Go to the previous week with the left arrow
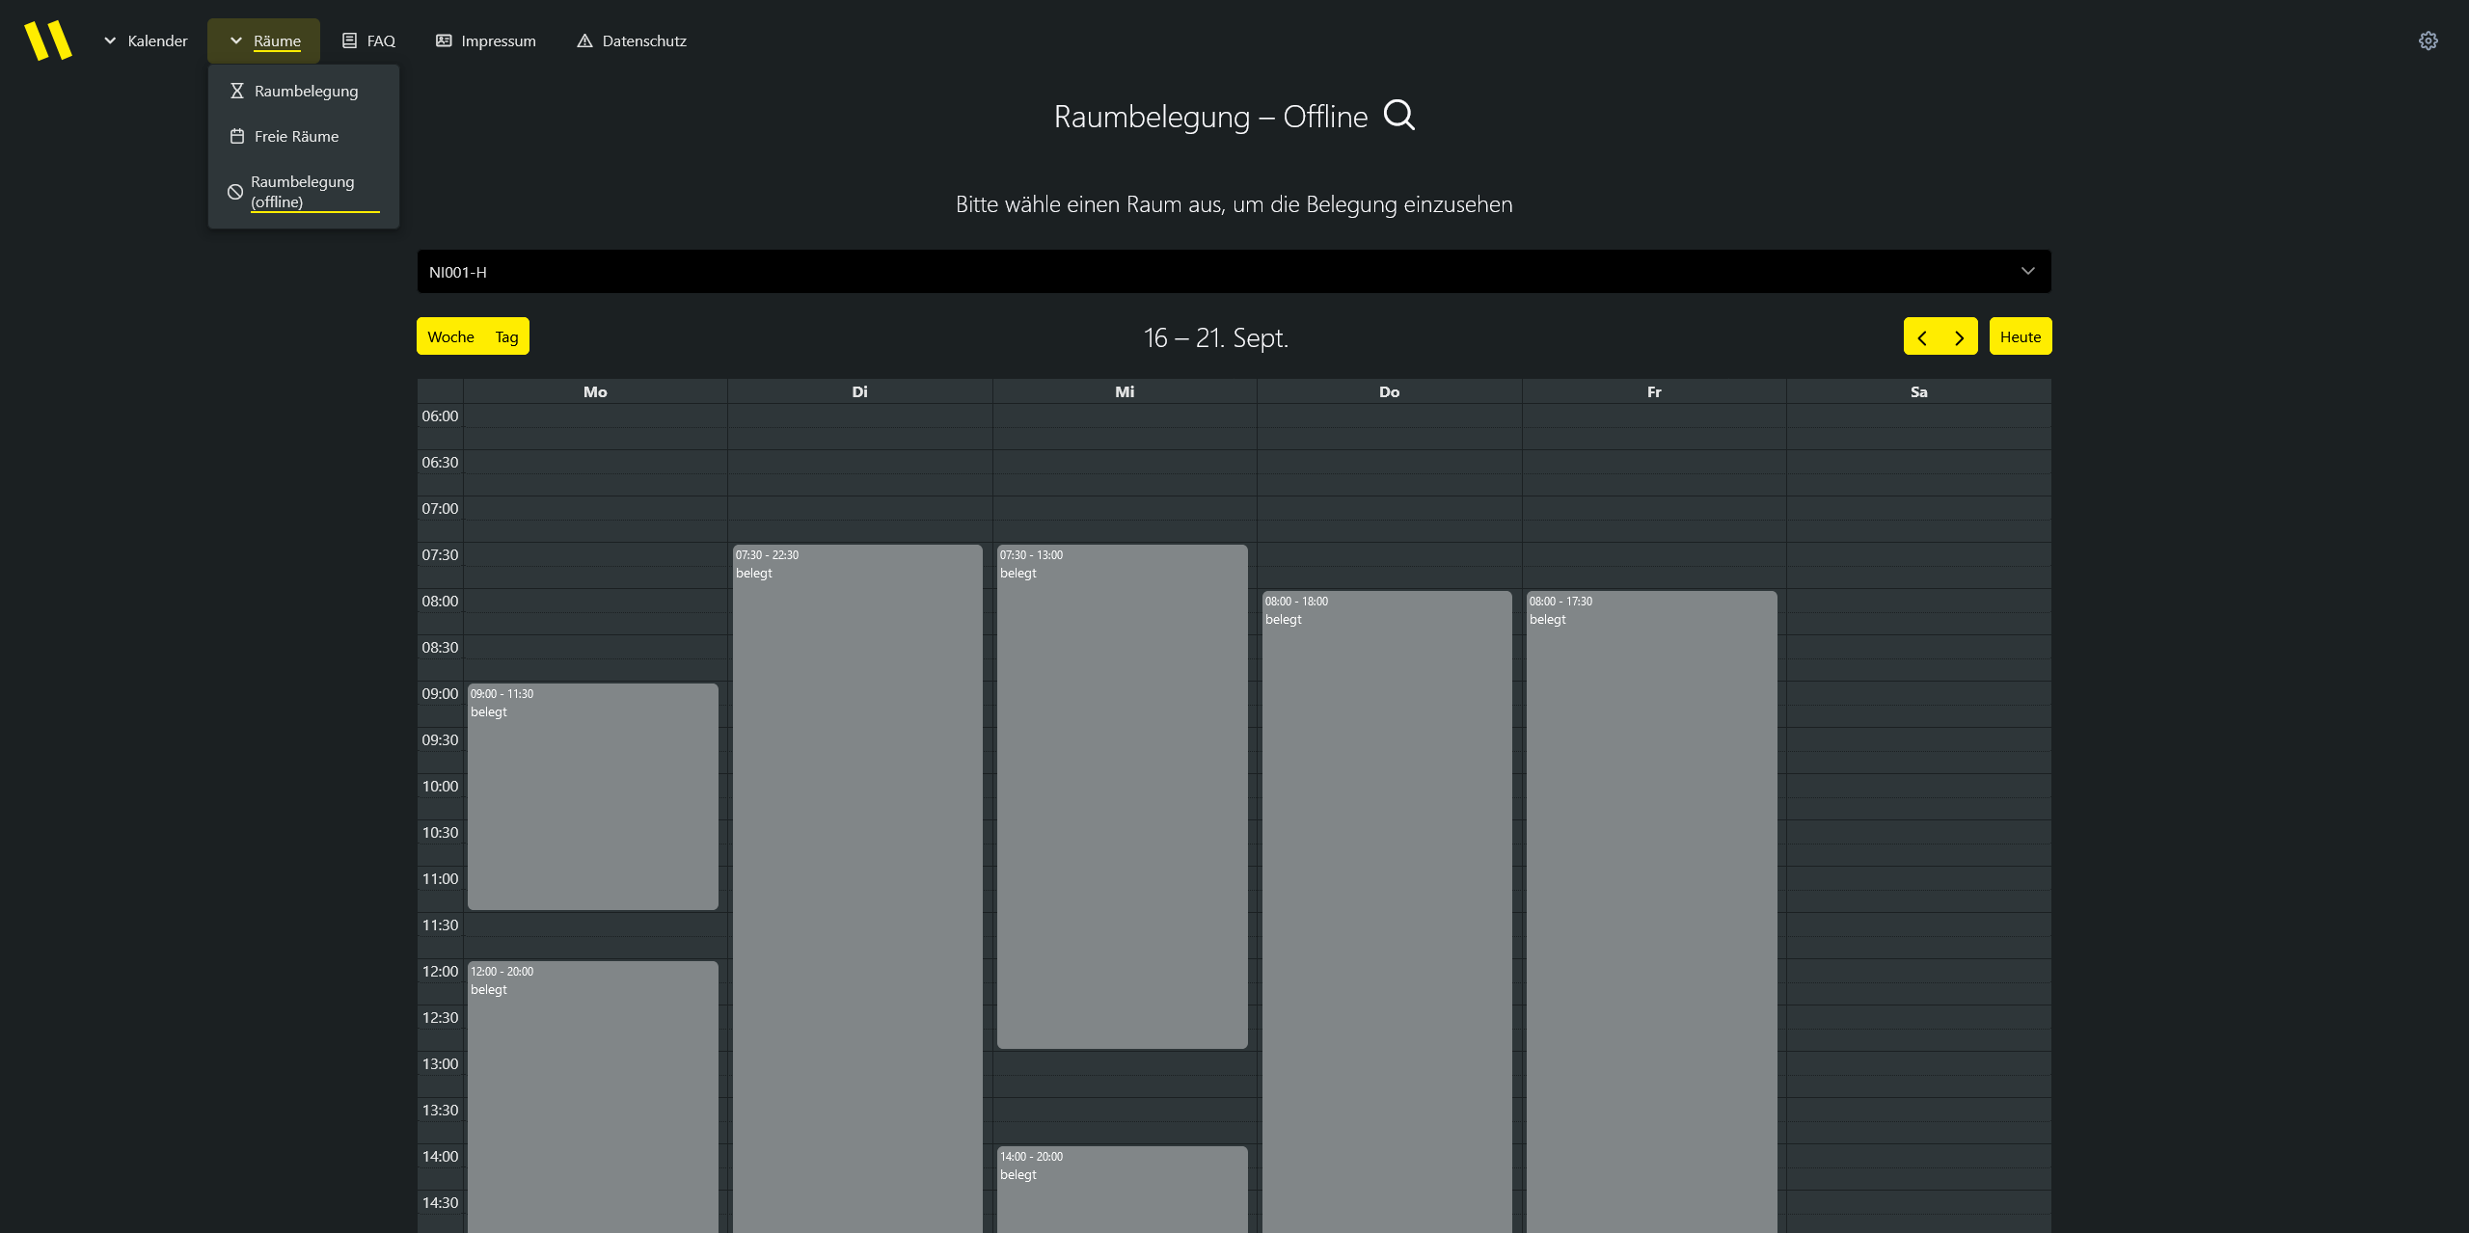The image size is (2469, 1233). (x=1922, y=337)
